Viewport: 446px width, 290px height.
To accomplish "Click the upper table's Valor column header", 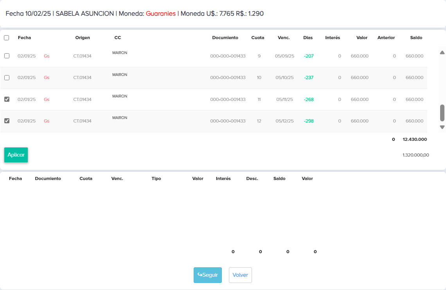I will point(362,38).
